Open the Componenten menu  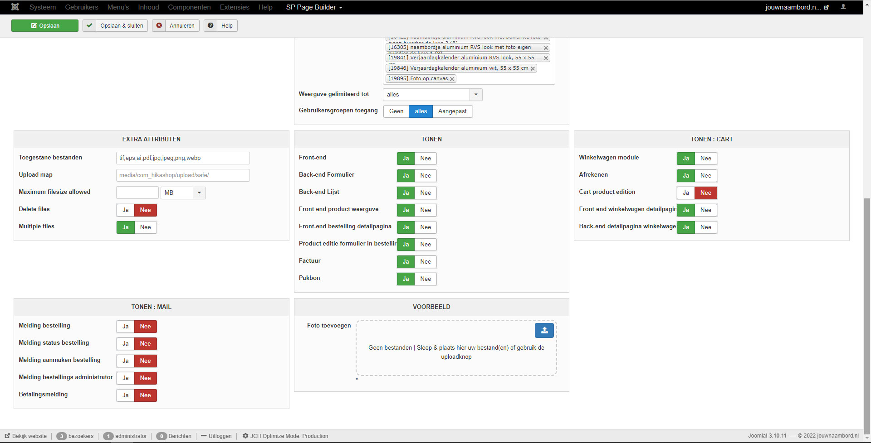pos(189,7)
